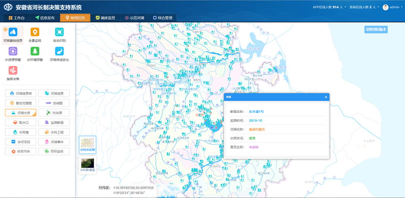The height and width of the screenshot is (198, 405).
Task: Go to the 信息发布 tab
Action: 45,18
